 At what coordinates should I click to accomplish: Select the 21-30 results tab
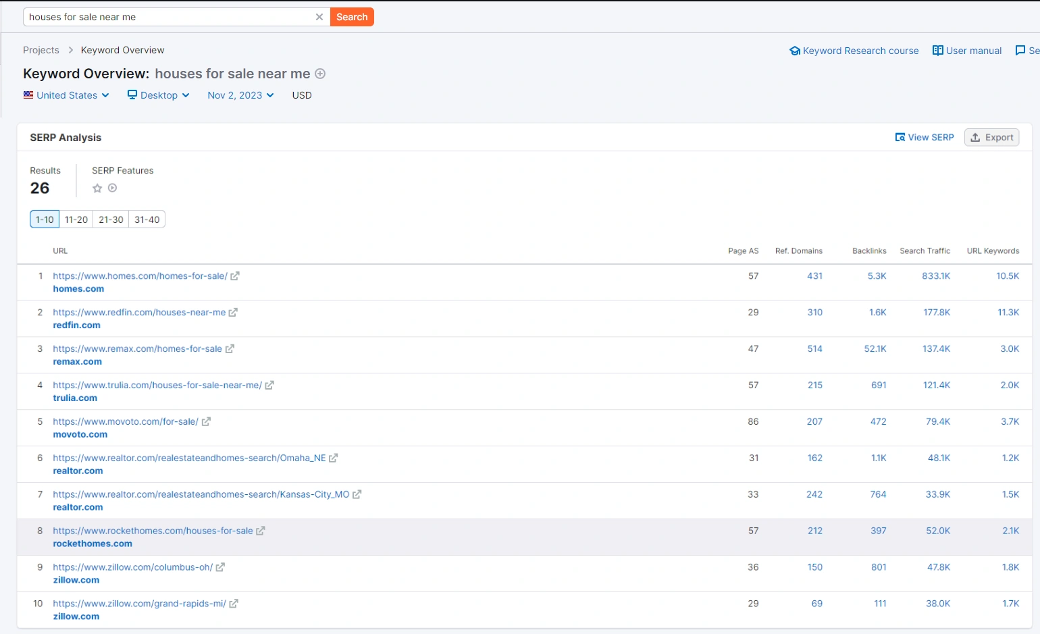click(111, 219)
